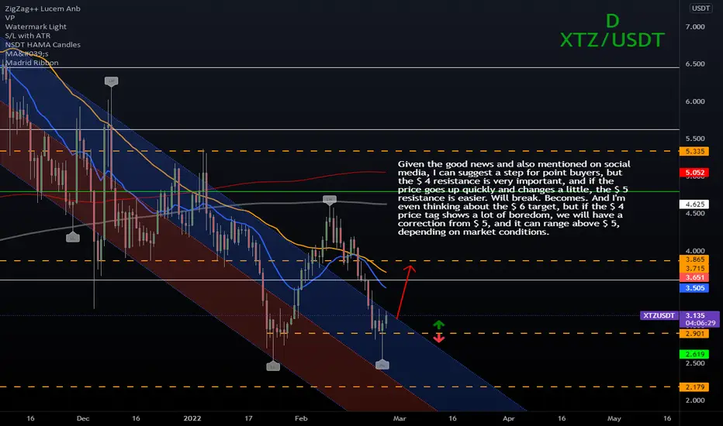Click the 2022 date on time axis
Image resolution: width=723 pixels, height=426 pixels.
[x=192, y=418]
